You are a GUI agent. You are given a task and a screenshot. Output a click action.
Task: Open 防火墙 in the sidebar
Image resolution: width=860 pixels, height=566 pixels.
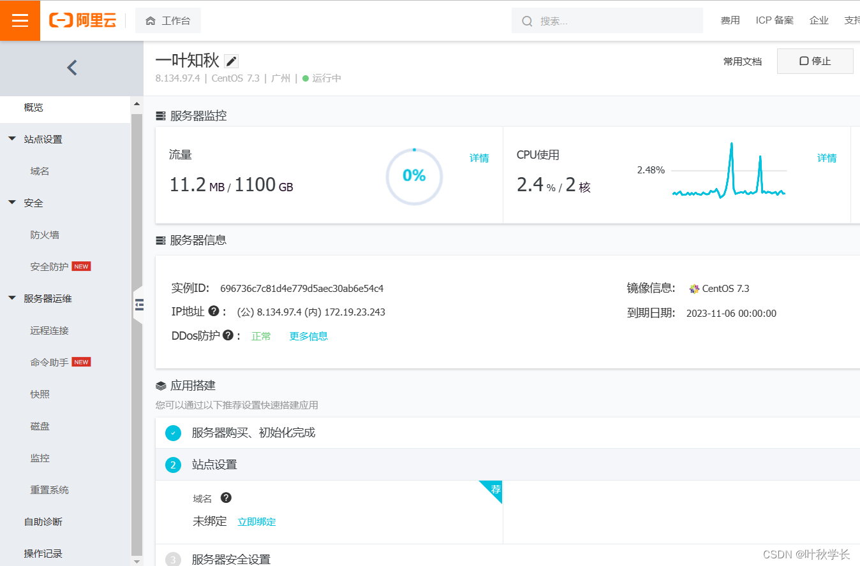tap(45, 235)
